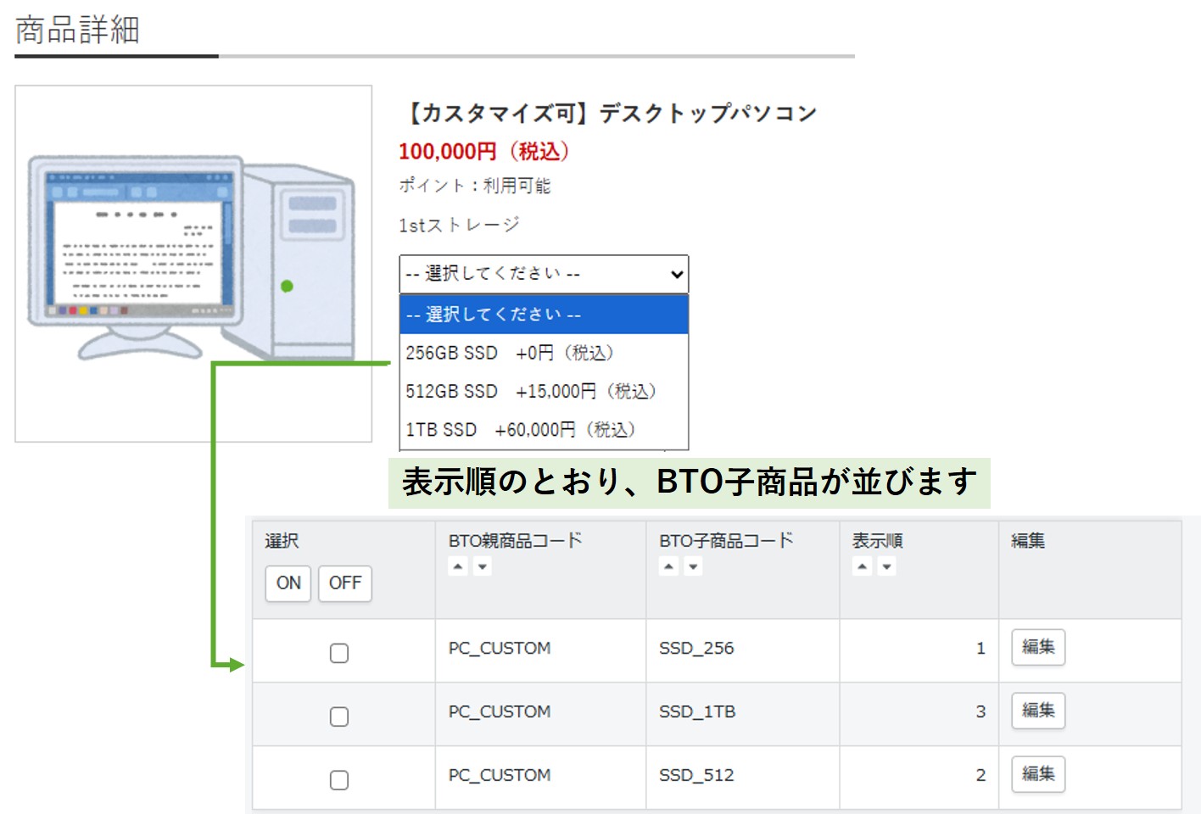This screenshot has width=1201, height=814.
Task: Click the 選択 column header
Action: click(282, 541)
